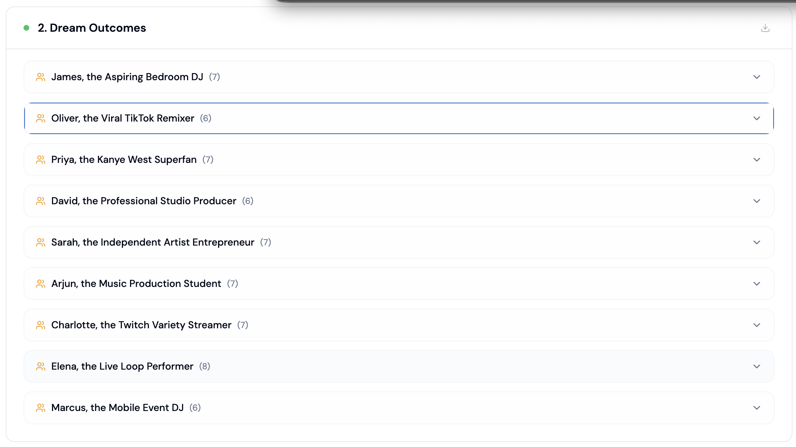
Task: Expand chevron for Charlotte, the Twitch Variety Streamer
Action: (757, 325)
